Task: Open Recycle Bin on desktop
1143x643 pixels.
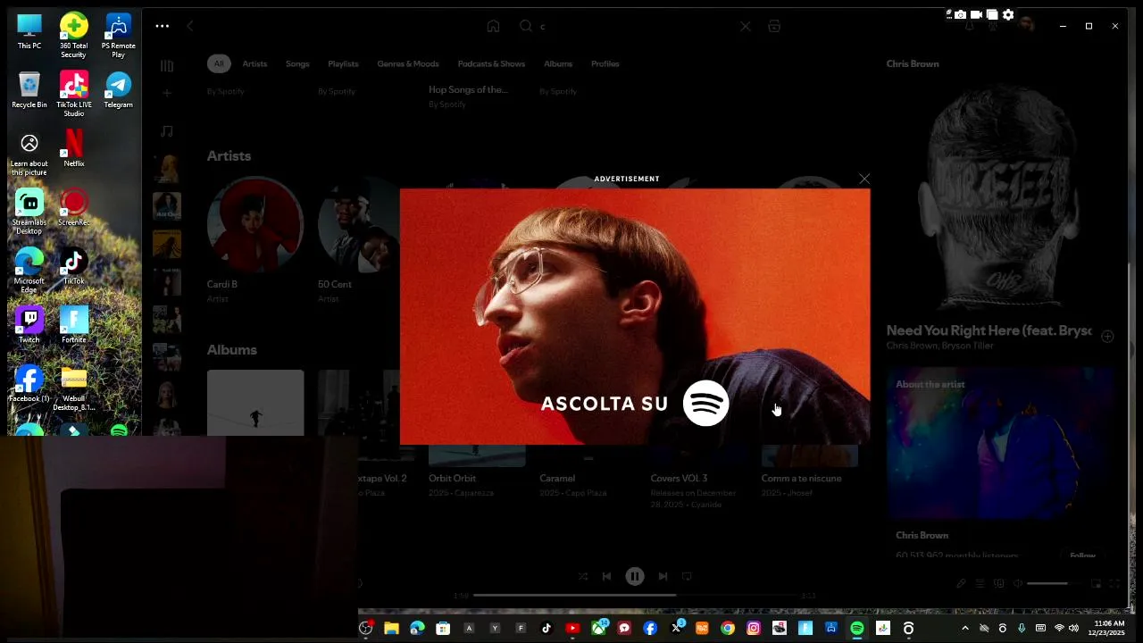Action: [x=29, y=90]
